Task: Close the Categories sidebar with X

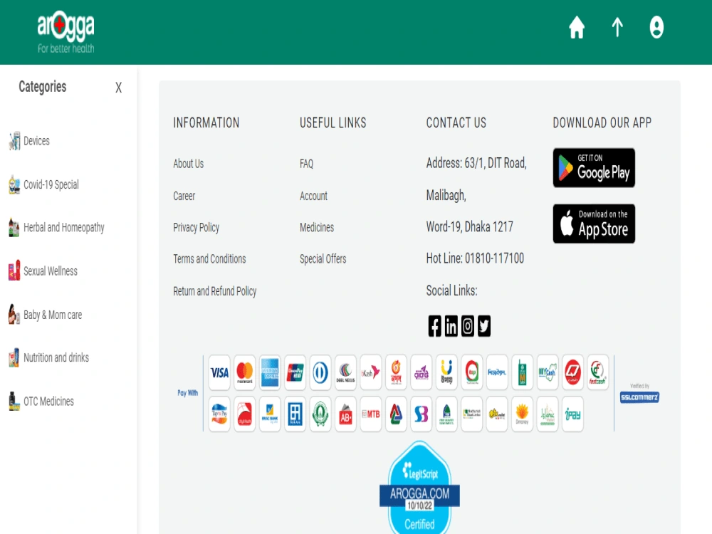Action: 118,88
